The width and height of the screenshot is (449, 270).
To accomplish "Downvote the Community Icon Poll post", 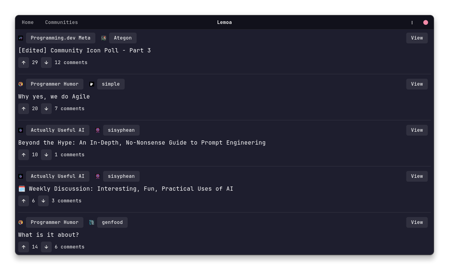I will (46, 63).
